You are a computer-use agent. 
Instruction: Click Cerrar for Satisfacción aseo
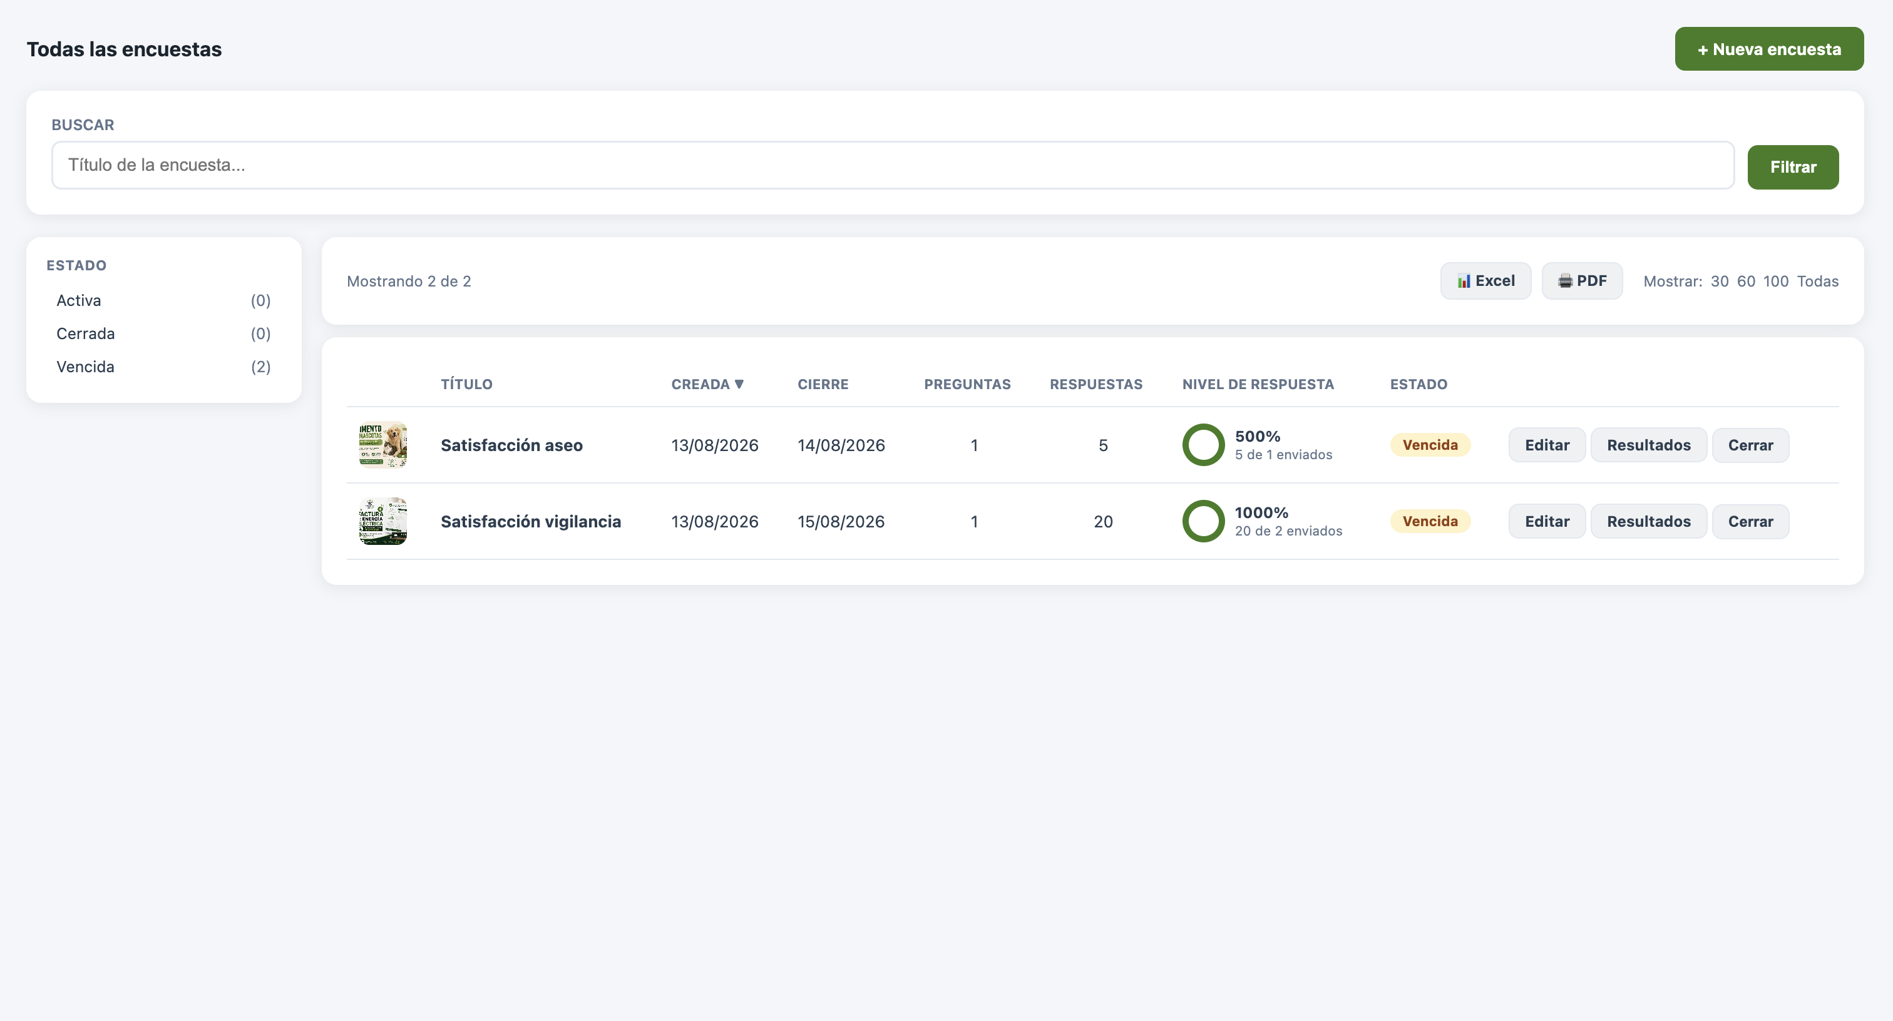click(1750, 445)
